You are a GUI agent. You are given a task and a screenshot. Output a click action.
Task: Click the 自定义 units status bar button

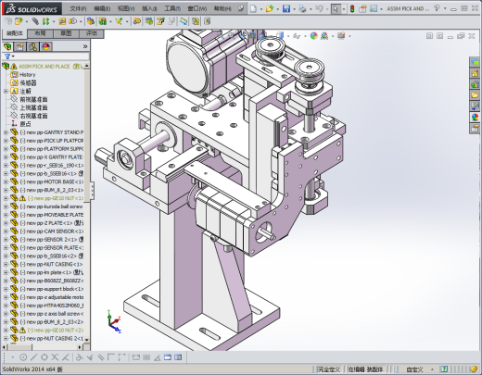click(x=414, y=369)
